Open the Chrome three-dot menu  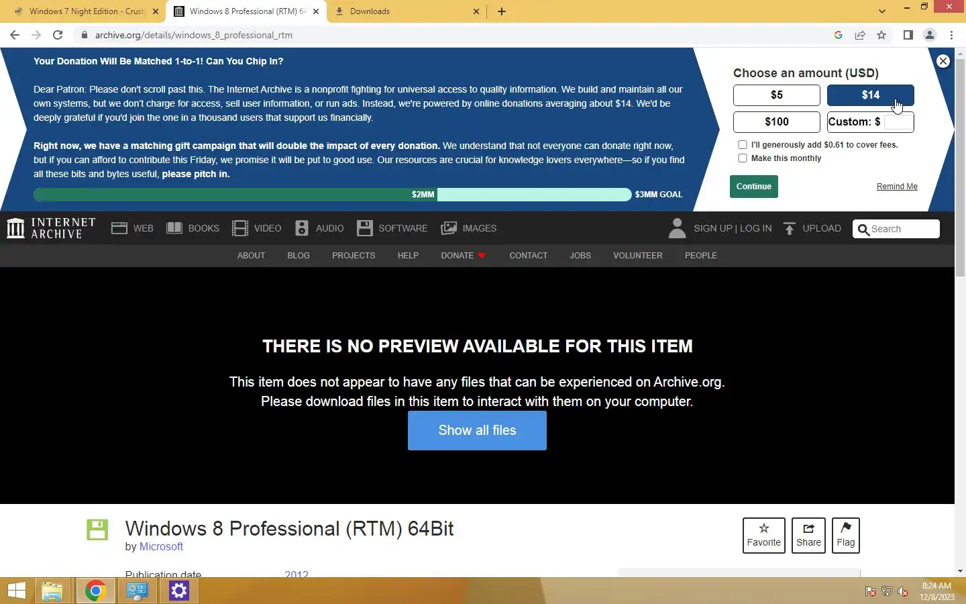(x=951, y=35)
